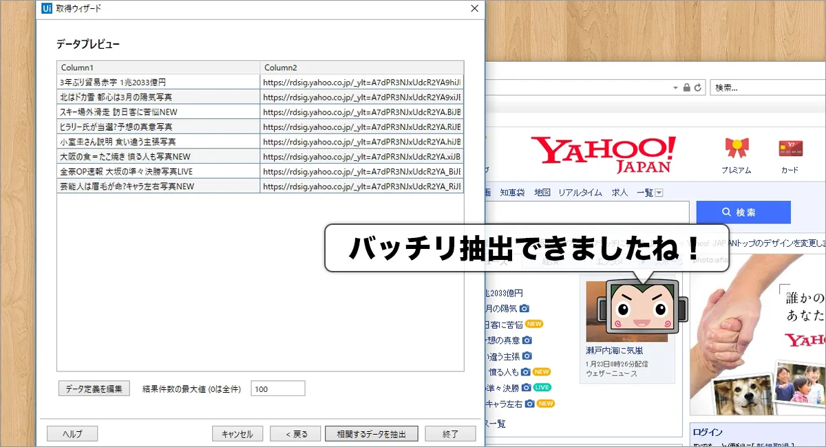Click キャンセル to cancel the wizard
Screen dimensions: 826x447
pos(237,434)
